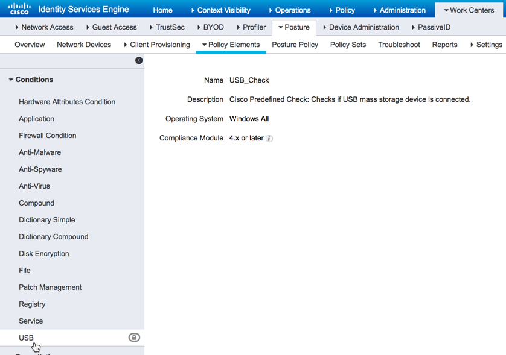Image resolution: width=506 pixels, height=355 pixels.
Task: Click the lock icon next to USB
Action: pos(134,338)
